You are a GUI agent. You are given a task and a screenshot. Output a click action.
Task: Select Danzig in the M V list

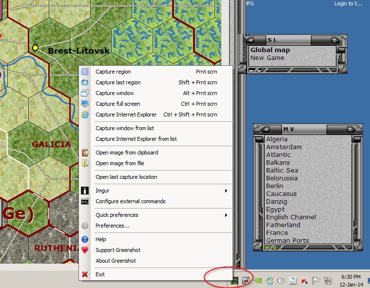click(x=276, y=201)
